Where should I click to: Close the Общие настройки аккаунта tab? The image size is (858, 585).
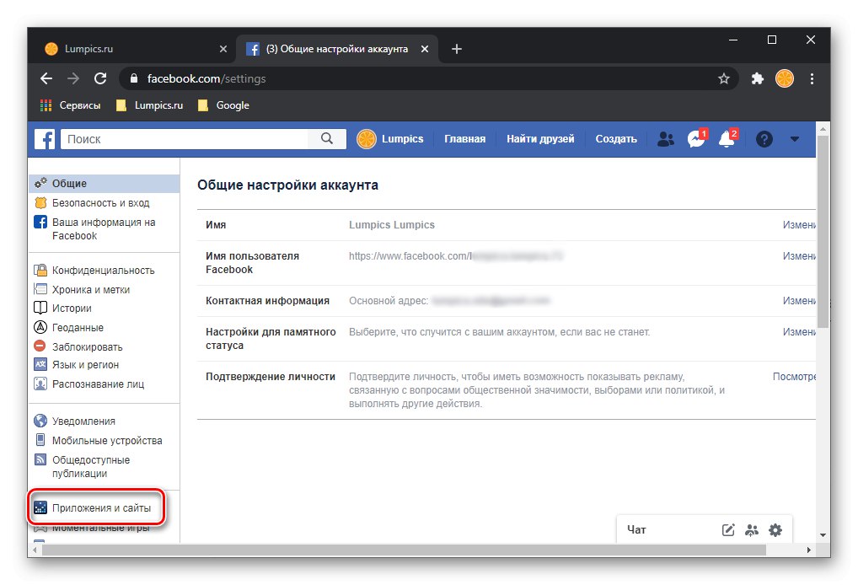(x=425, y=49)
